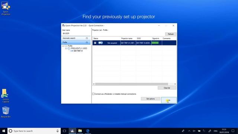Open Set options

pyautogui.click(x=150, y=99)
